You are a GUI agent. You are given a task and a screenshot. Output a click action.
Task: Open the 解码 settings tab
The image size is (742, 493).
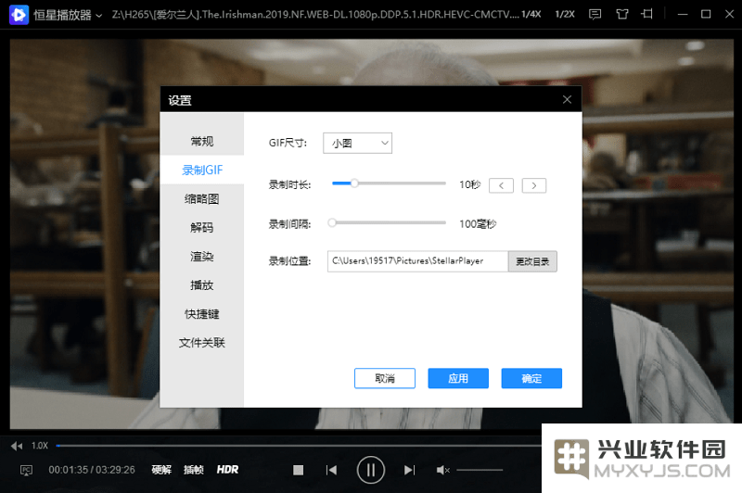pyautogui.click(x=202, y=227)
